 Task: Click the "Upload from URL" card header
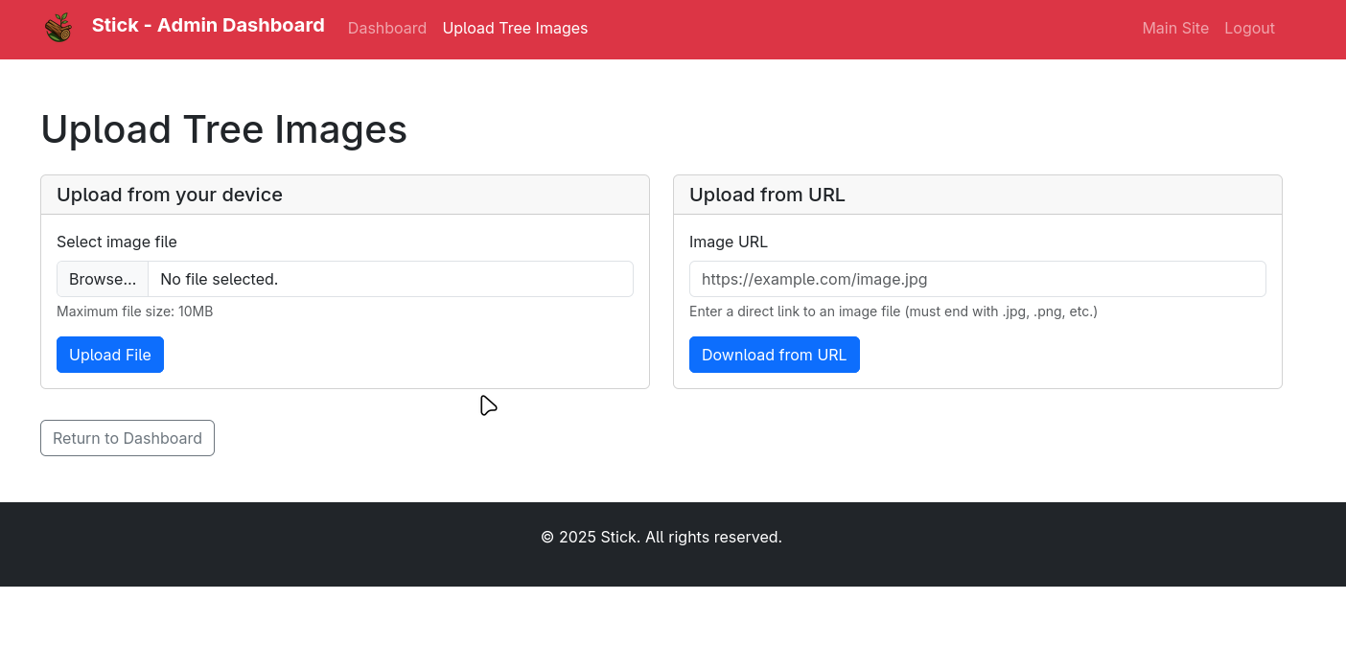(767, 195)
